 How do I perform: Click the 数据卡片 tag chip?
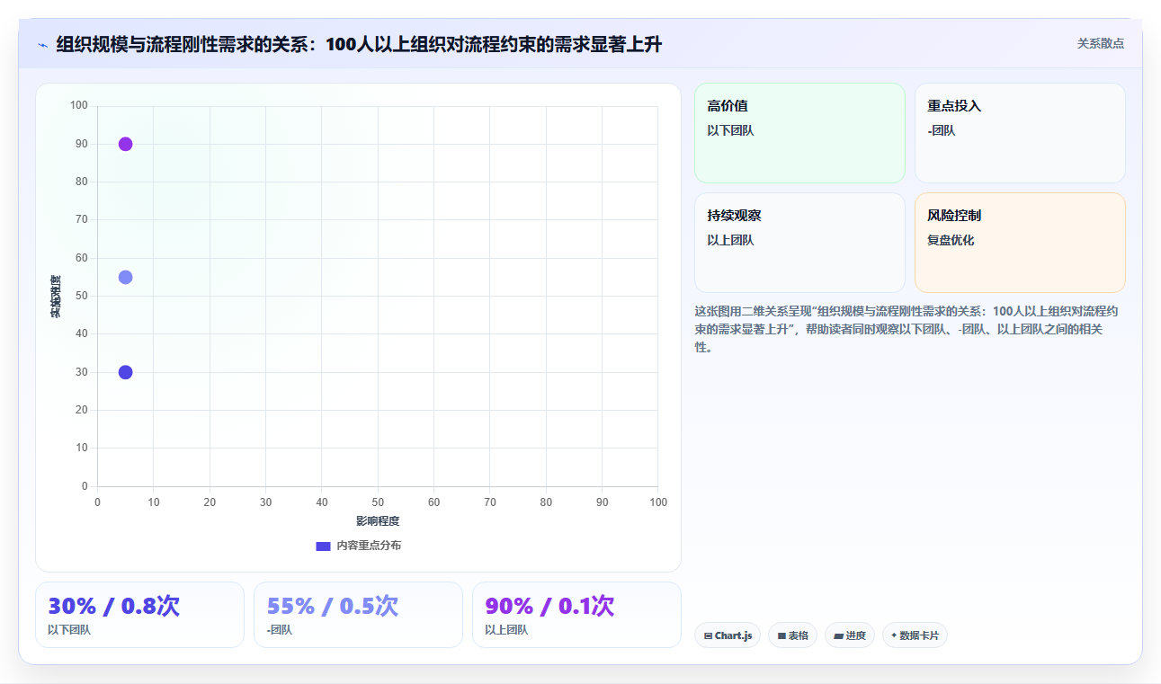[x=915, y=635]
